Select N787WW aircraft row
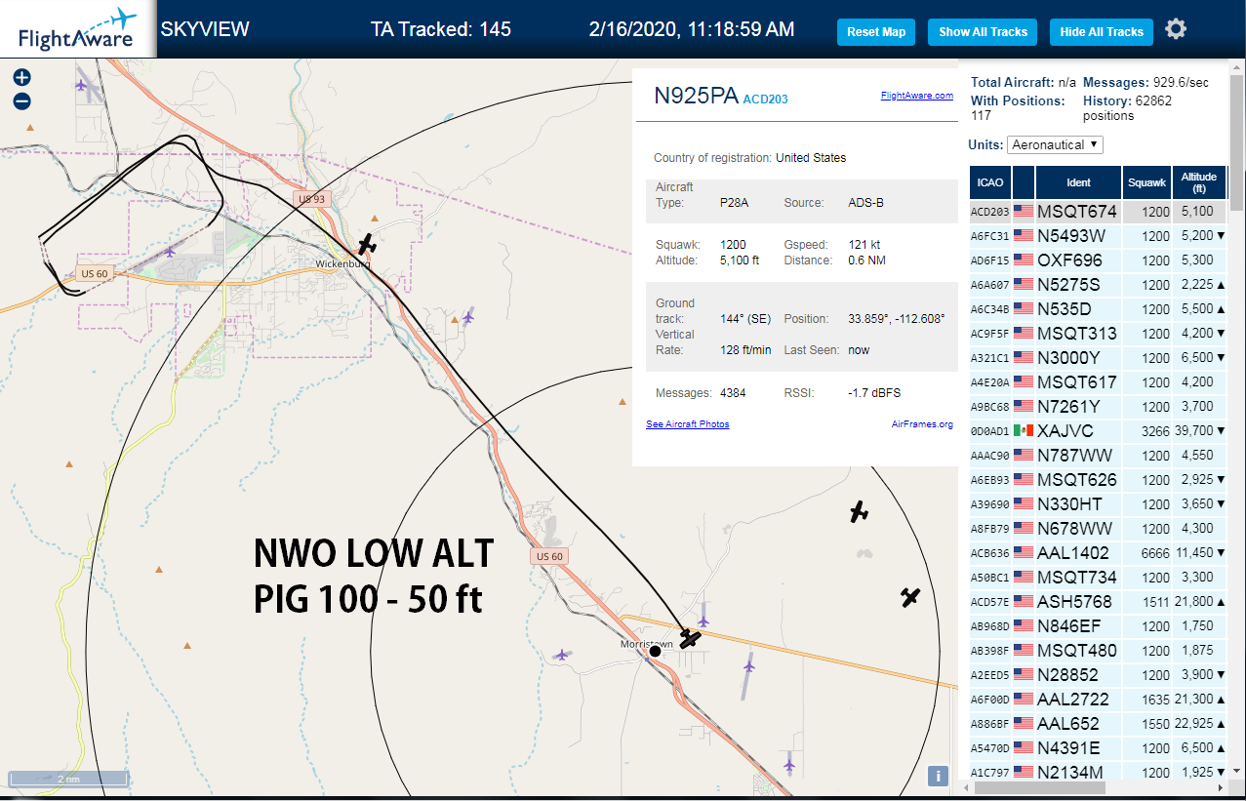The image size is (1246, 801). point(1098,456)
